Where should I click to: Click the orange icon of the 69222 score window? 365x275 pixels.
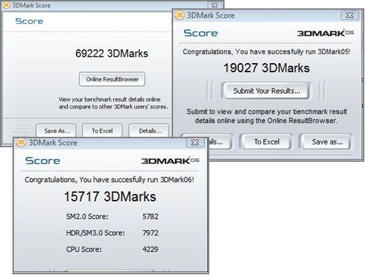pyautogui.click(x=6, y=5)
